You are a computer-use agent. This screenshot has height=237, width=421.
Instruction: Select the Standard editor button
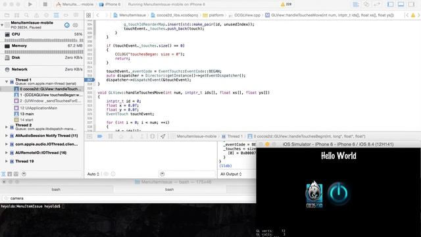click(356, 5)
